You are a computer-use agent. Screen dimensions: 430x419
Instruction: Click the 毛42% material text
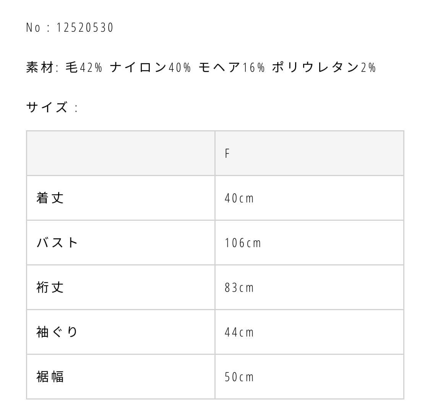tap(84, 68)
